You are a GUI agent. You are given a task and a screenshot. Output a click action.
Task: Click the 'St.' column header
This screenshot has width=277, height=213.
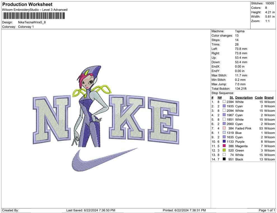pyautogui.click(x=232, y=98)
